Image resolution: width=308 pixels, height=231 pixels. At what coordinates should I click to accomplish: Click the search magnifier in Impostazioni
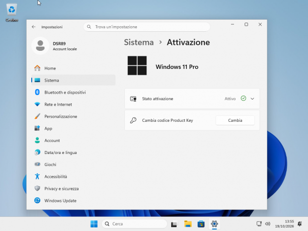89,27
